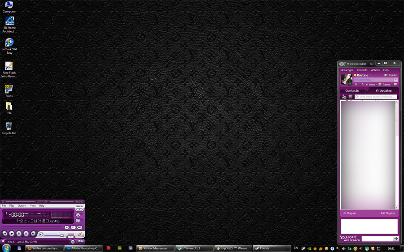The width and height of the screenshot is (404, 252).
Task: Toggle Winamp media library ML button
Action: (79, 227)
